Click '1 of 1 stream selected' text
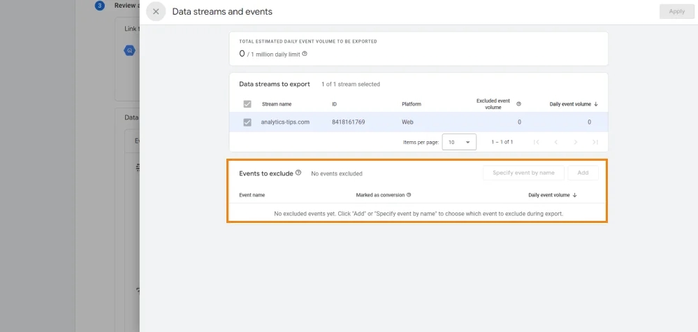Screen dimensions: 698x332 [351, 84]
